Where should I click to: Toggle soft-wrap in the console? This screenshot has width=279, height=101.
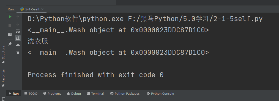(x=18, y=31)
